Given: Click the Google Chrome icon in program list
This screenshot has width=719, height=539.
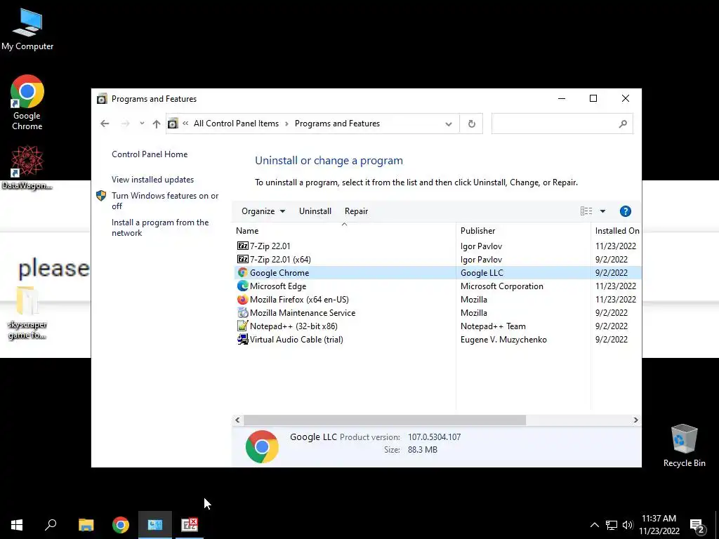Looking at the screenshot, I should (242, 273).
